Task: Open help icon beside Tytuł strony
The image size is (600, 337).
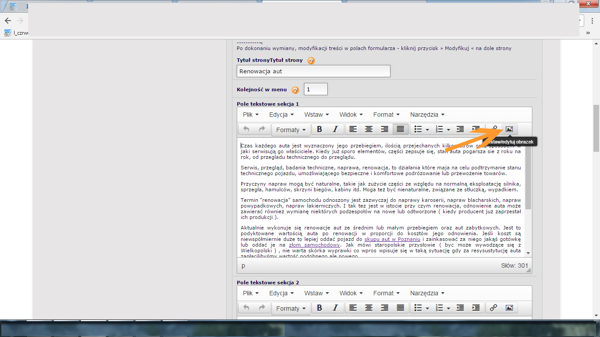Action: click(x=311, y=61)
